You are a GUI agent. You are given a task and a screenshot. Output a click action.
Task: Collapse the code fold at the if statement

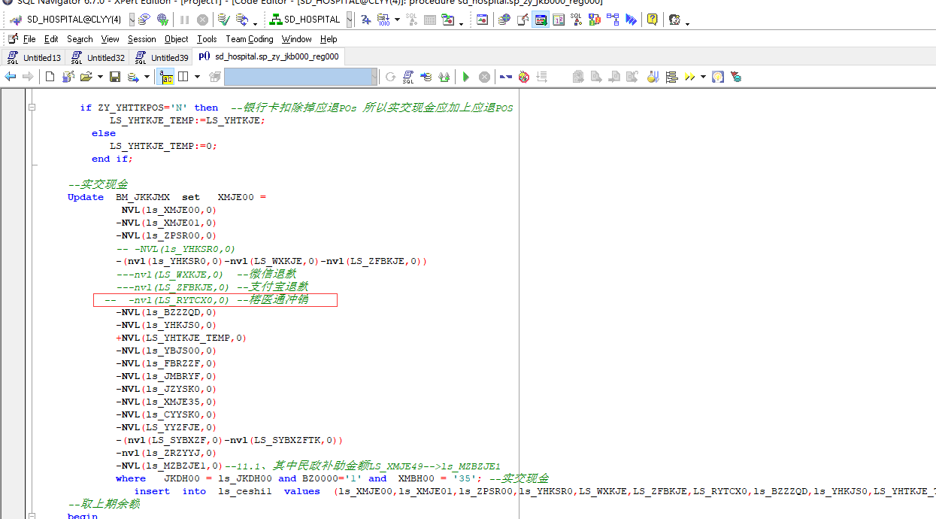[32, 108]
